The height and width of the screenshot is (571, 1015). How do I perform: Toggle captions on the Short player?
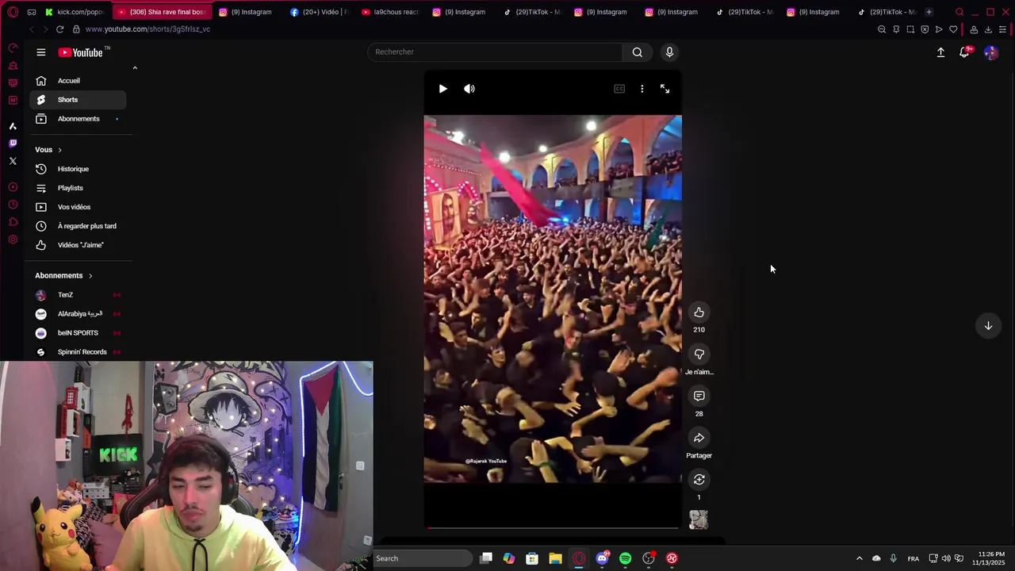pyautogui.click(x=619, y=89)
